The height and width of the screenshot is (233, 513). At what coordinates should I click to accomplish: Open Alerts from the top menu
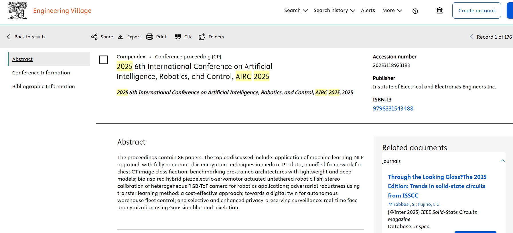click(x=368, y=10)
